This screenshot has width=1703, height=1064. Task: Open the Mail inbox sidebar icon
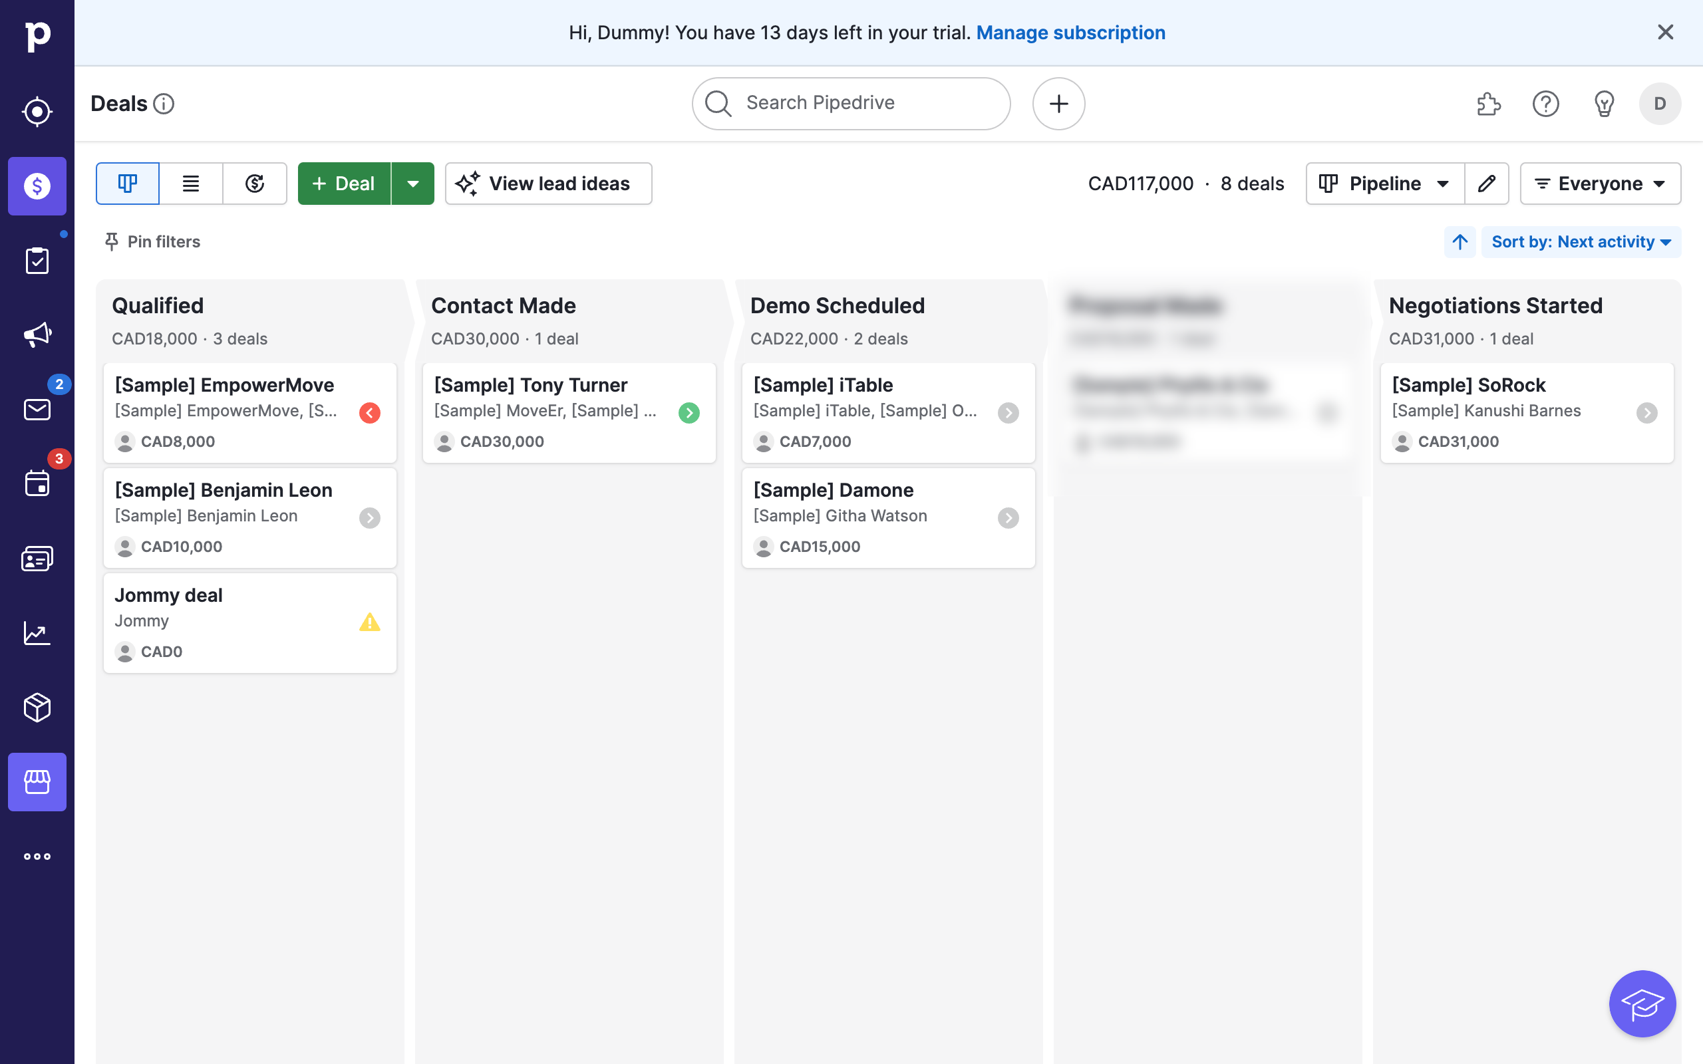pos(37,409)
